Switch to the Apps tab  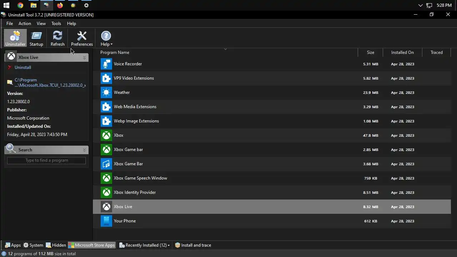pyautogui.click(x=13, y=245)
